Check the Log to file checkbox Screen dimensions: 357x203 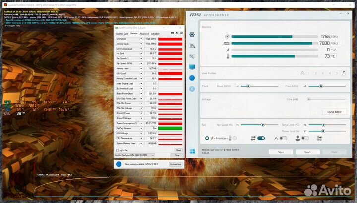(x=117, y=150)
